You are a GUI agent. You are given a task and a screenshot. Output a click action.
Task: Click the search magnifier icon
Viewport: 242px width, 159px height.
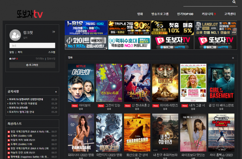(234, 2)
